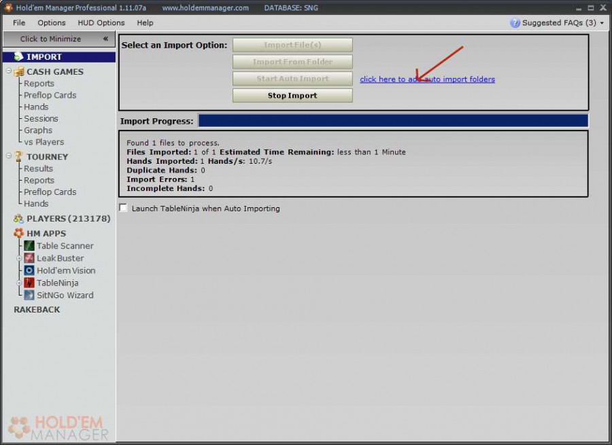612x445 pixels.
Task: Select PLAYERS (213178) in the sidebar
Action: (x=69, y=218)
